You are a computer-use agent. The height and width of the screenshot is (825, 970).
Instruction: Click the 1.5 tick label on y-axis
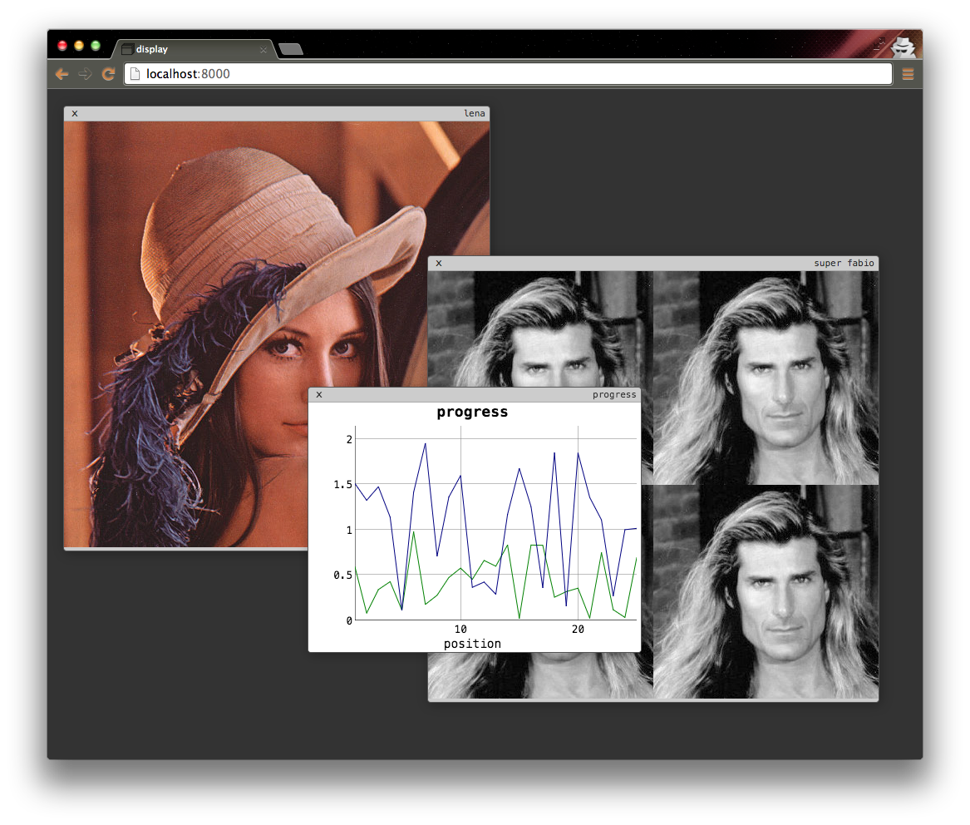342,485
